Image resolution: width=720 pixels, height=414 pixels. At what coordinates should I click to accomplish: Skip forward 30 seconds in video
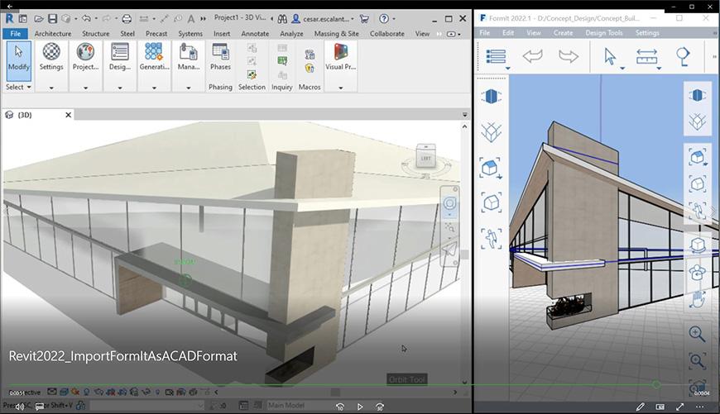379,407
